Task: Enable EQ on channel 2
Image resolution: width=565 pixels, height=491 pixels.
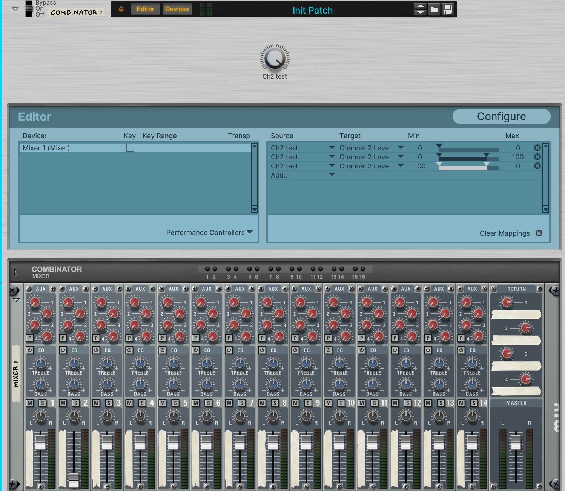Action: pyautogui.click(x=63, y=350)
